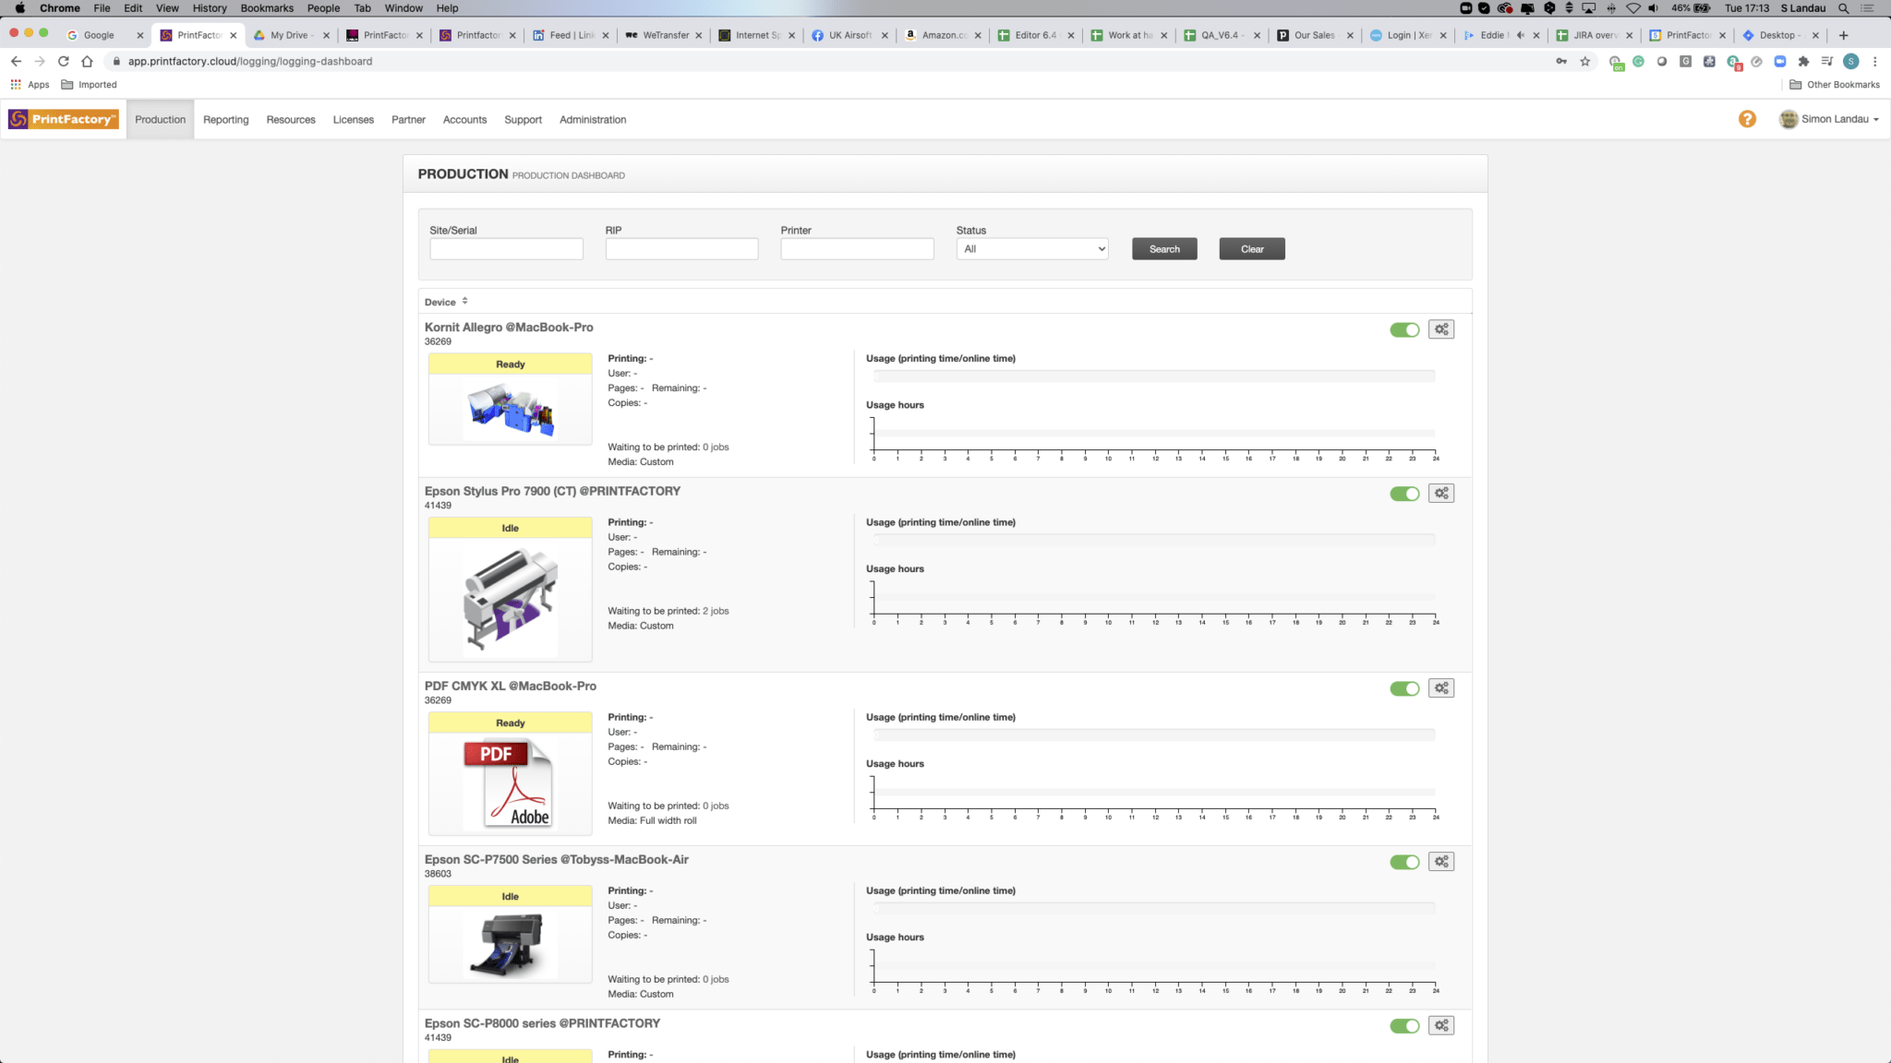The image size is (1891, 1063).
Task: Click the Device column sort arrows
Action: (x=465, y=301)
